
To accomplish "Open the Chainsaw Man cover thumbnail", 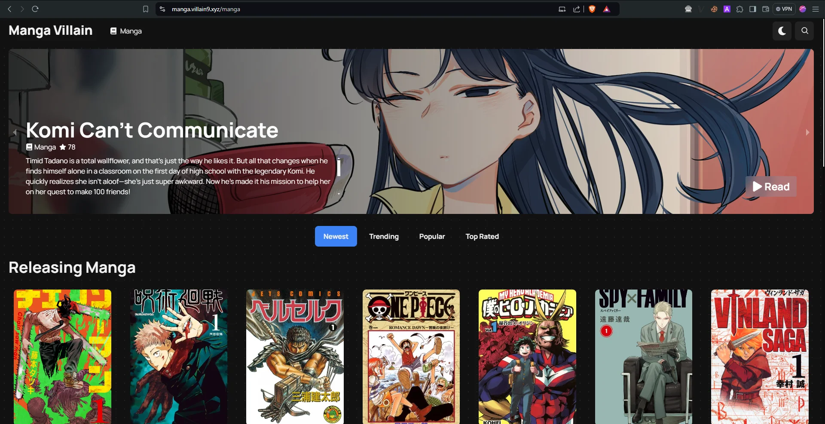I will pos(63,357).
